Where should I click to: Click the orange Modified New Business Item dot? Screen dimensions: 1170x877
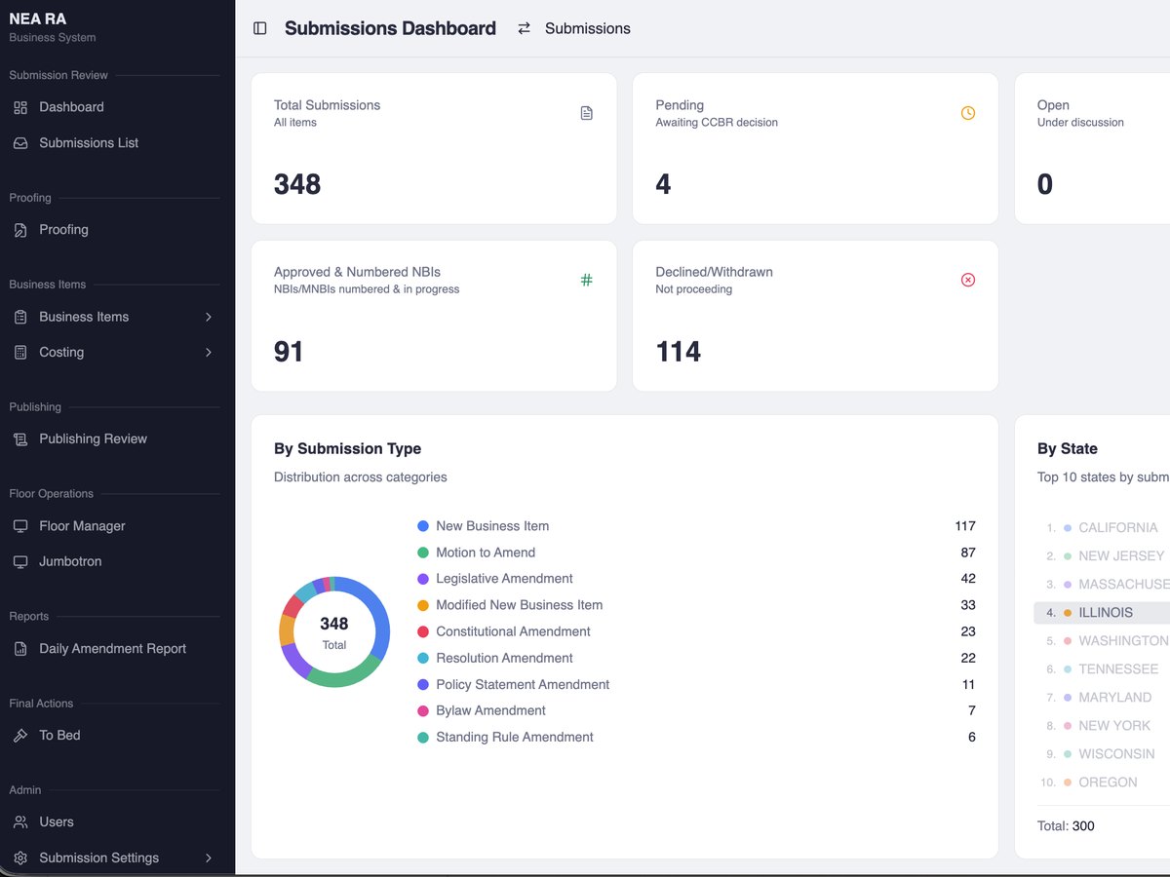point(423,605)
